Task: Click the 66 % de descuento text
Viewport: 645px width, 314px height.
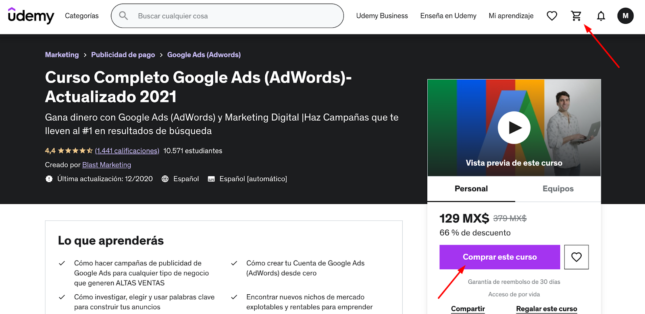Action: (x=475, y=233)
